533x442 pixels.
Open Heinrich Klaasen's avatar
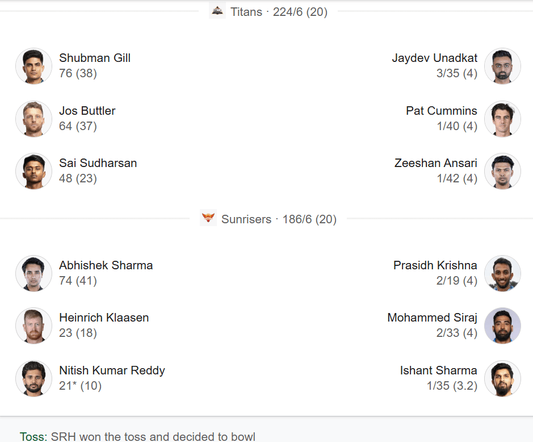coord(34,326)
